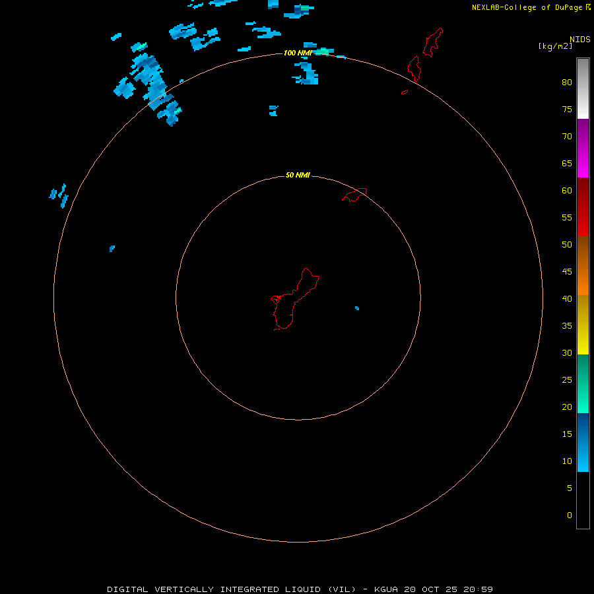Click the "45" scale value
The width and height of the screenshot is (594, 594).
tap(567, 272)
